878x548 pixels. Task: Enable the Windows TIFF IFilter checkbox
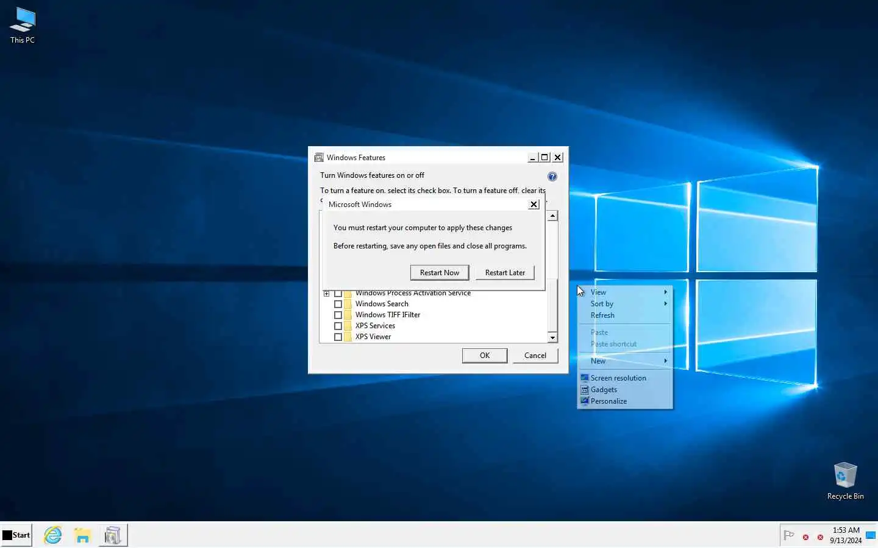coord(338,315)
